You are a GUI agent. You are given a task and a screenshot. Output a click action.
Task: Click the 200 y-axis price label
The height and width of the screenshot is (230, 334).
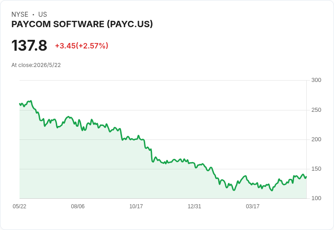316,139
